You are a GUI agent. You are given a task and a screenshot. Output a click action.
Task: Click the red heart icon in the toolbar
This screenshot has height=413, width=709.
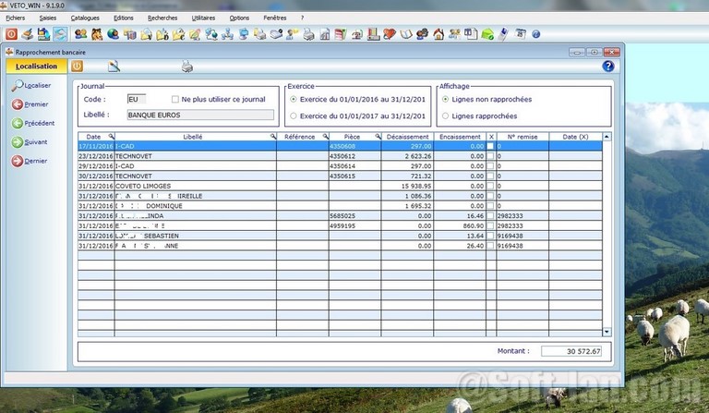point(390,34)
